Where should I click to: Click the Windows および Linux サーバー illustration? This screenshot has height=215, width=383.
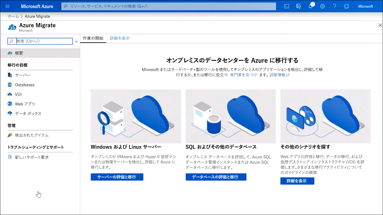pos(136,116)
